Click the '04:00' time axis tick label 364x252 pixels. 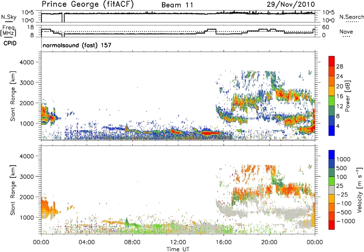click(x=86, y=242)
